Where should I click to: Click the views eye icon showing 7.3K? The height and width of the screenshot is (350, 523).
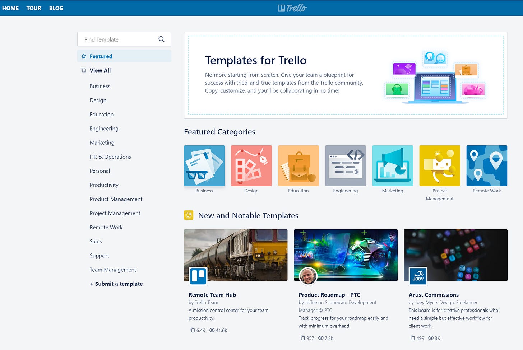point(321,338)
